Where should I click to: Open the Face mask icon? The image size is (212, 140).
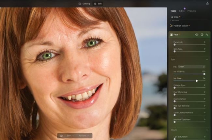(202, 34)
